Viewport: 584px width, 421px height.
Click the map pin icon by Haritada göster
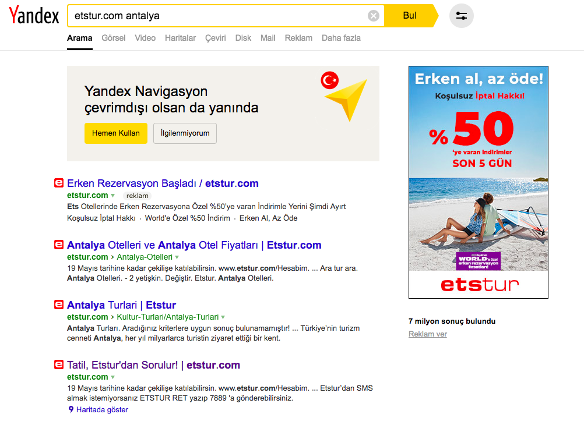coord(71,409)
